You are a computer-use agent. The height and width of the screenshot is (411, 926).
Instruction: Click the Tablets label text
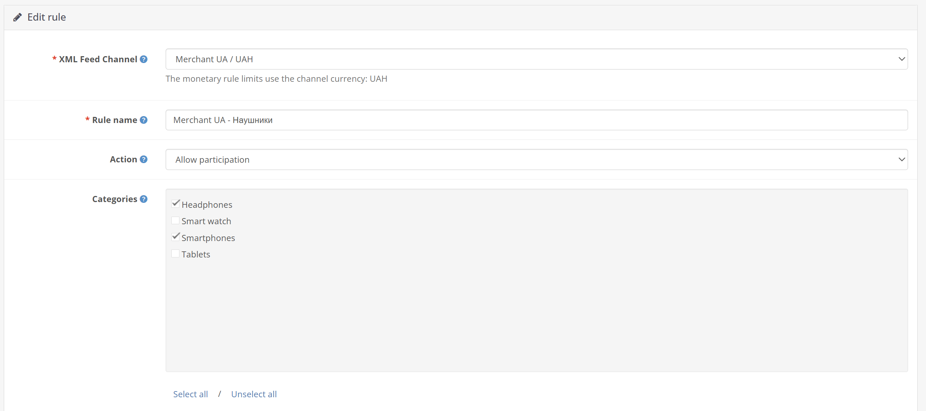coord(196,254)
